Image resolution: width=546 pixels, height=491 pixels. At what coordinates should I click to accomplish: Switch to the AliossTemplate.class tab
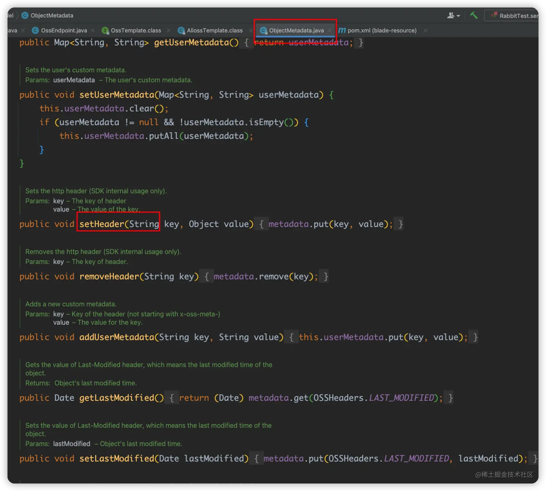click(214, 30)
